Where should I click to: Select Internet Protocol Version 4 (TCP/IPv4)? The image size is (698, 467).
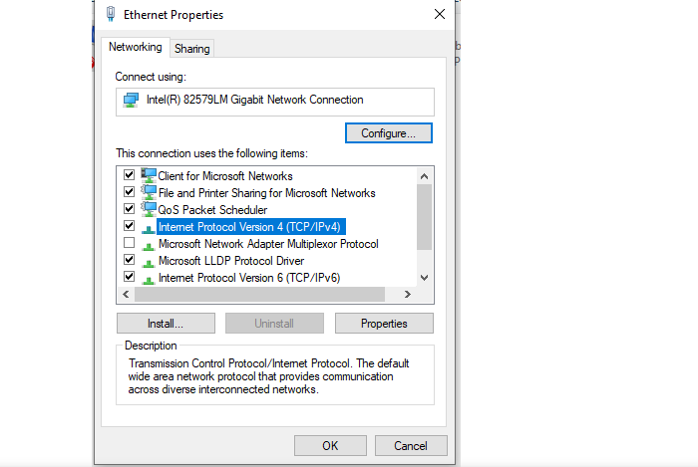(x=250, y=227)
